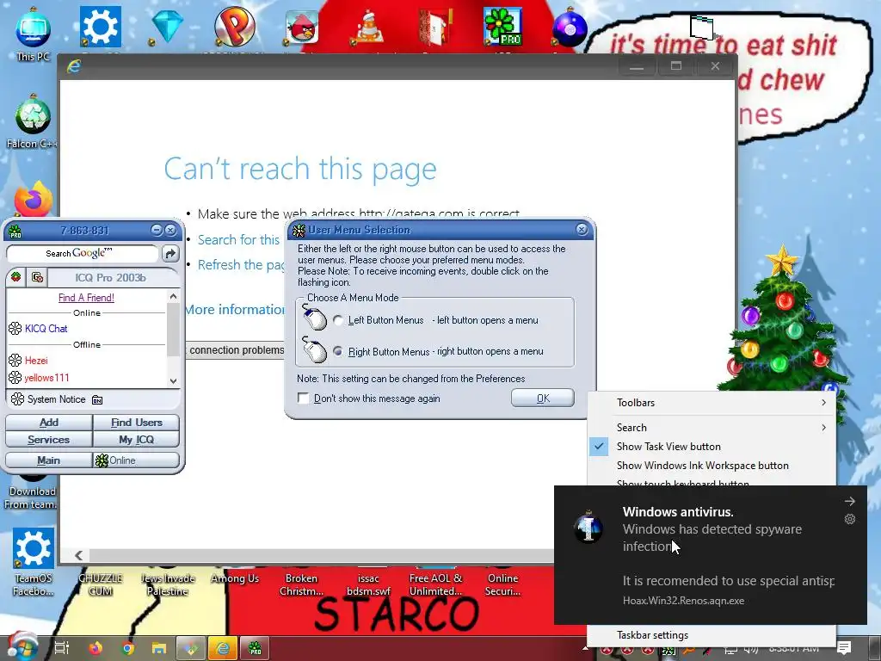Toggle Show Task View button menu item
Image resolution: width=881 pixels, height=661 pixels.
tap(712, 447)
